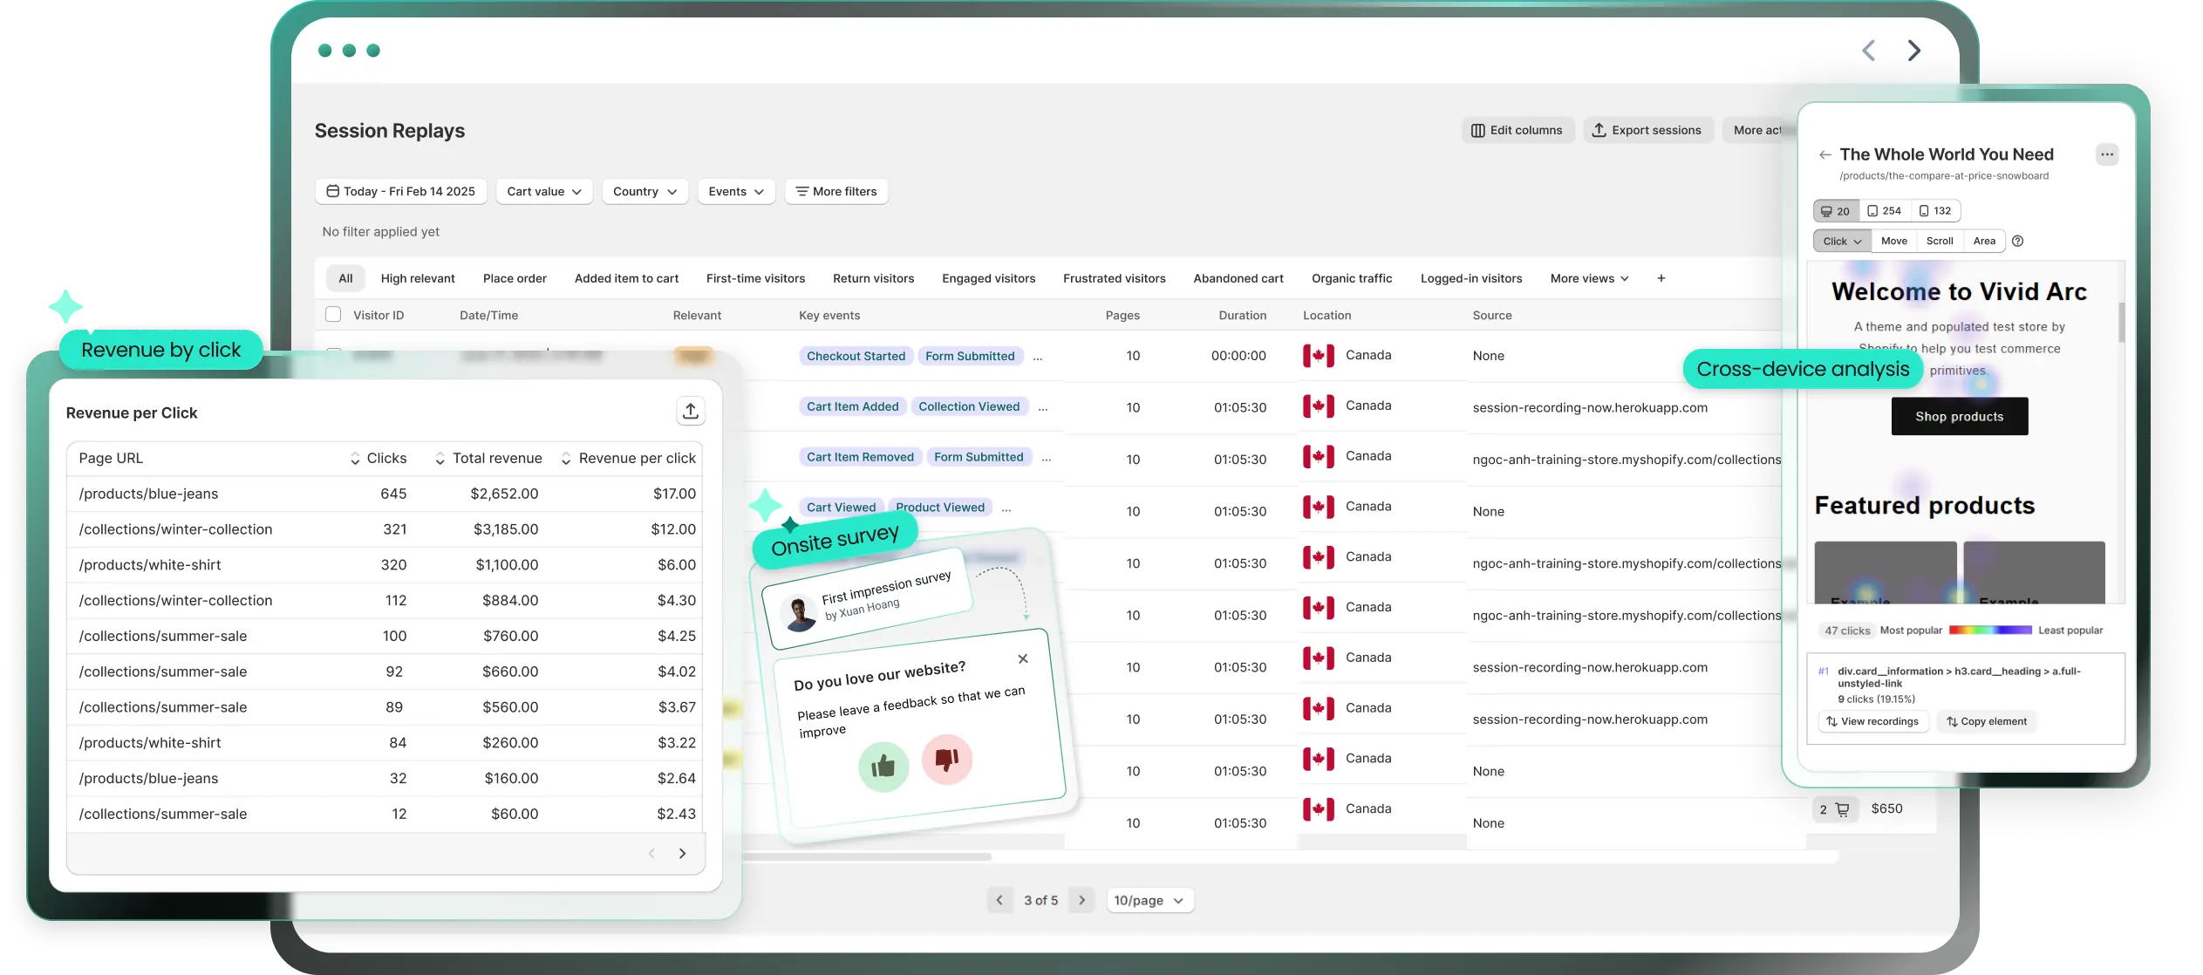The height and width of the screenshot is (975, 2203).
Task: Click the heatmap help question mark icon
Action: click(2017, 242)
